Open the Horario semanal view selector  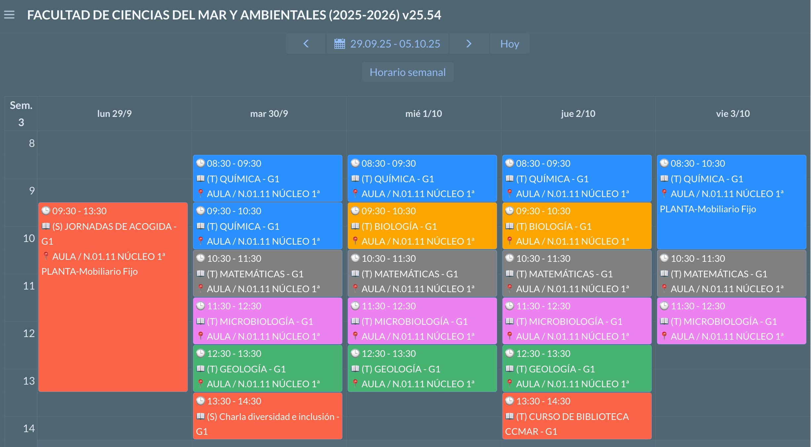click(x=407, y=72)
